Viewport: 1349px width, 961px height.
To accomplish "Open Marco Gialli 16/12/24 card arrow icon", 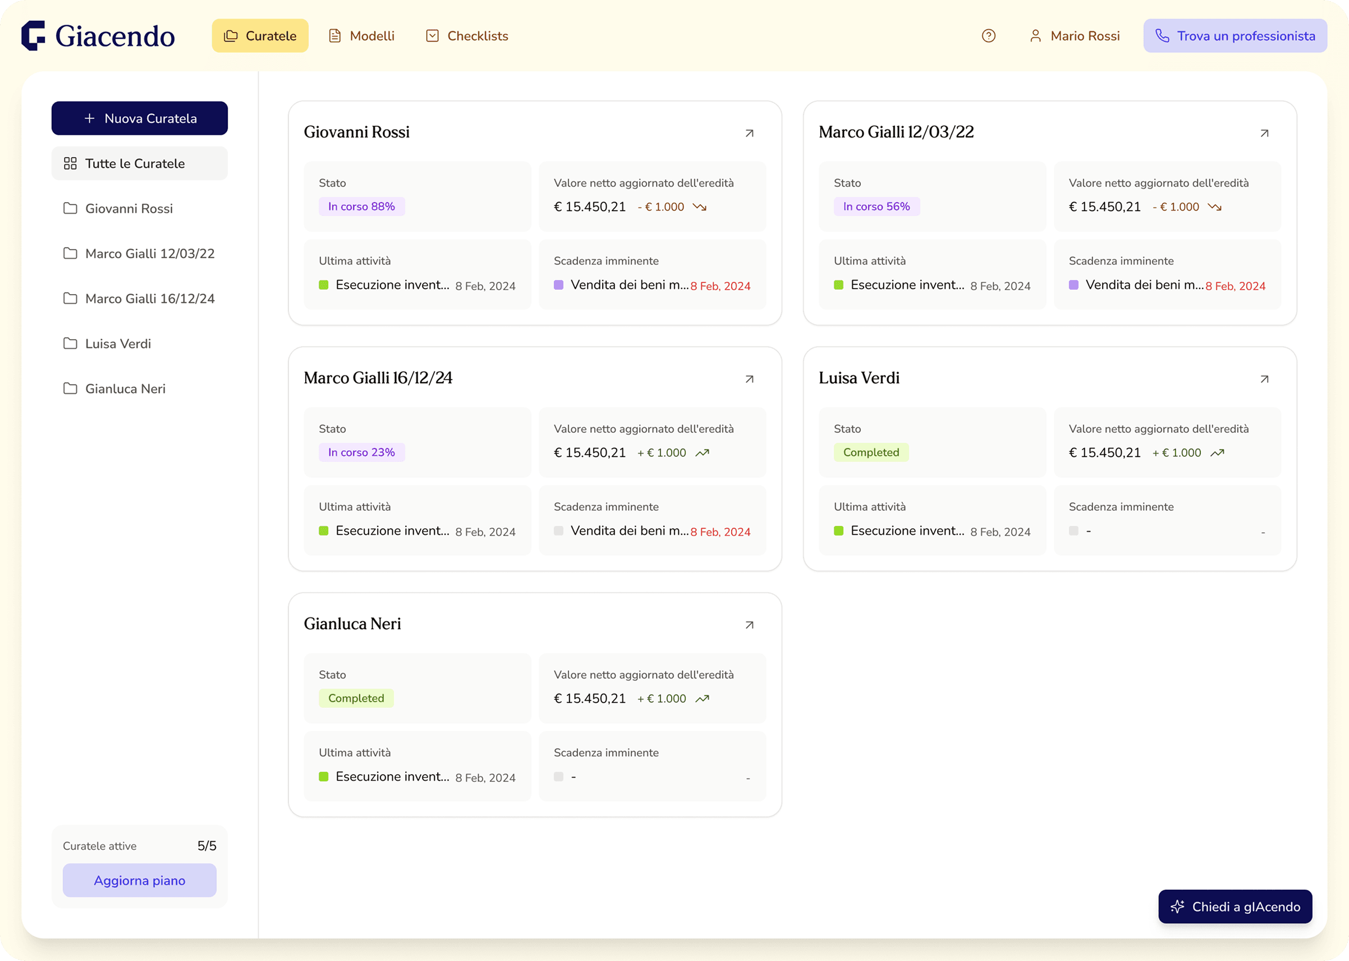I will (x=749, y=379).
